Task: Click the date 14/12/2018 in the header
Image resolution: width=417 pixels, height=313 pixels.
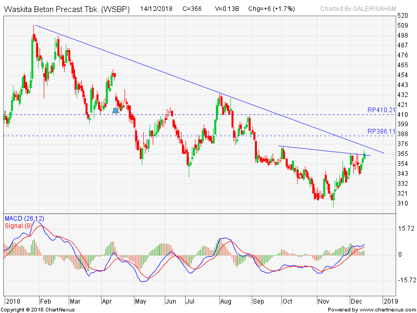Action: [156, 9]
